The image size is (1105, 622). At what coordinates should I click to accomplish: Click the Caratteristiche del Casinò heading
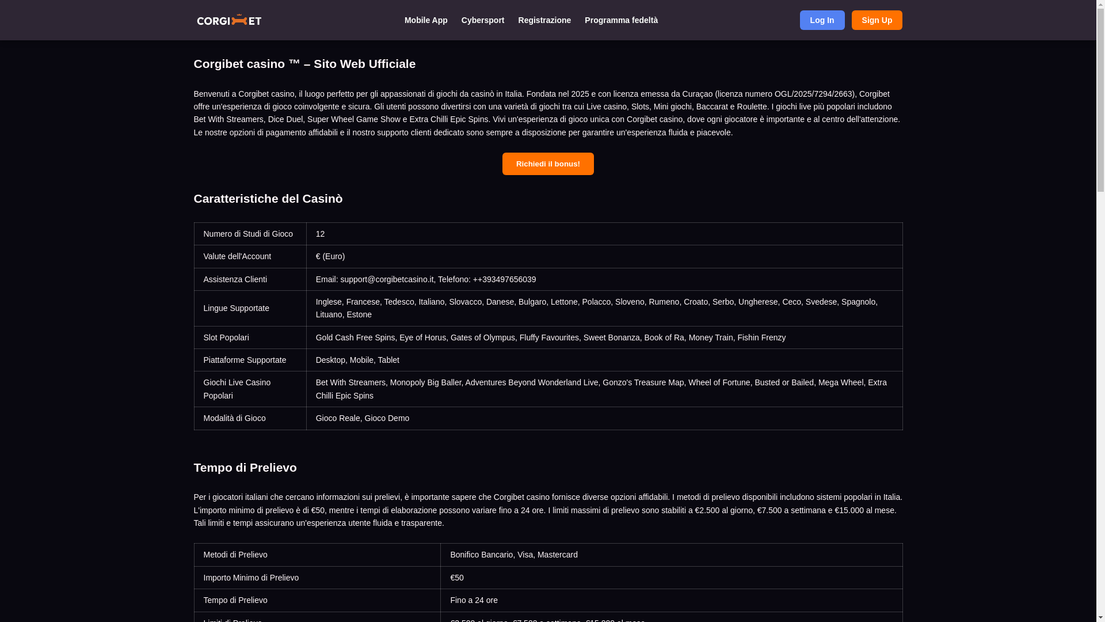point(268,199)
